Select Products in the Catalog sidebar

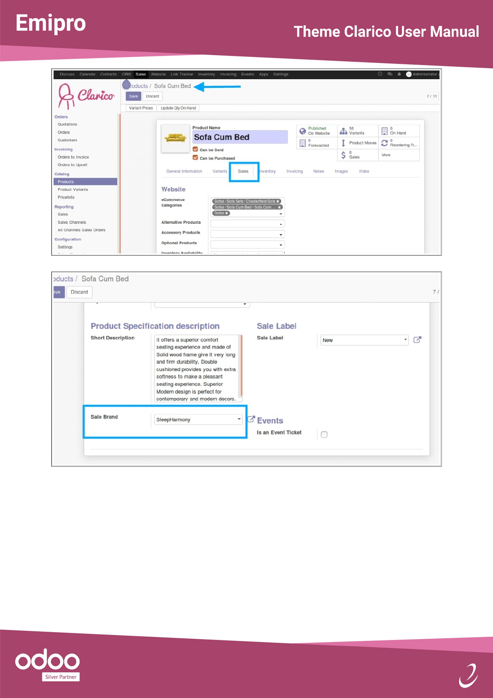(85, 182)
